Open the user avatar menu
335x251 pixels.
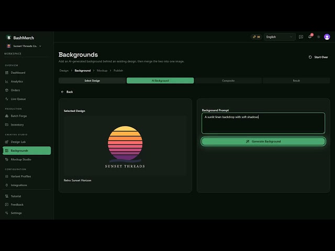click(x=327, y=37)
